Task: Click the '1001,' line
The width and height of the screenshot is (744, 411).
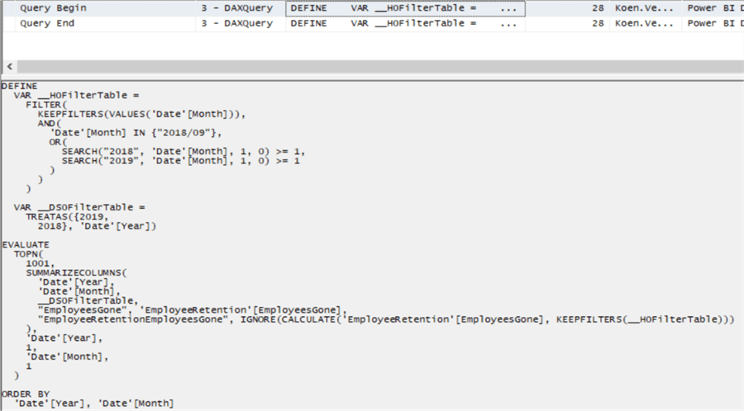Action: coord(41,264)
